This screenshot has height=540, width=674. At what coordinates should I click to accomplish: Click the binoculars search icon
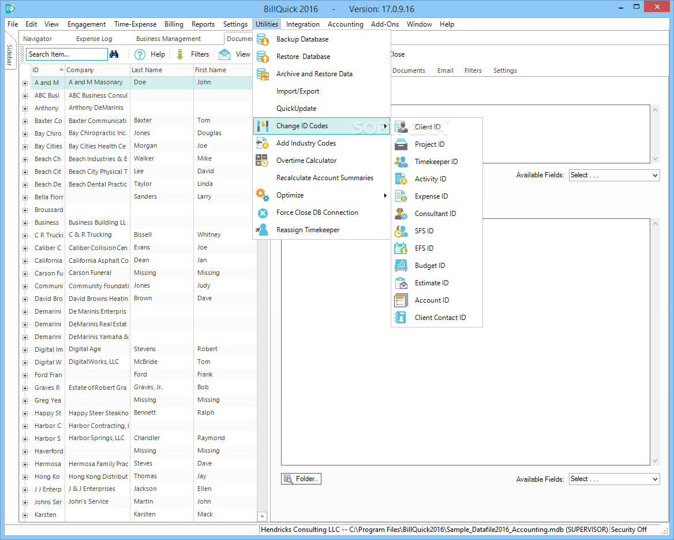(x=114, y=54)
